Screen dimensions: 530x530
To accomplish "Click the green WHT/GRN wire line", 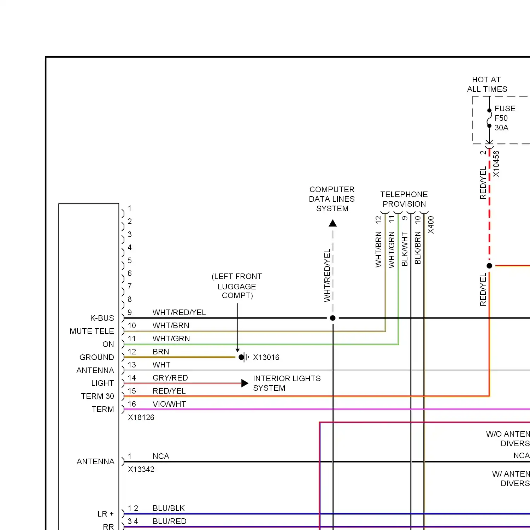I will 261,344.
